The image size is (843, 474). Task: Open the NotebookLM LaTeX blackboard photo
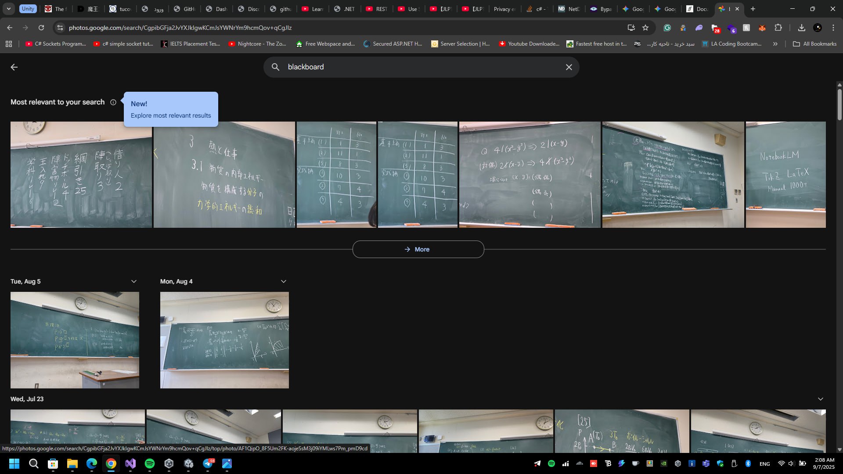785,175
